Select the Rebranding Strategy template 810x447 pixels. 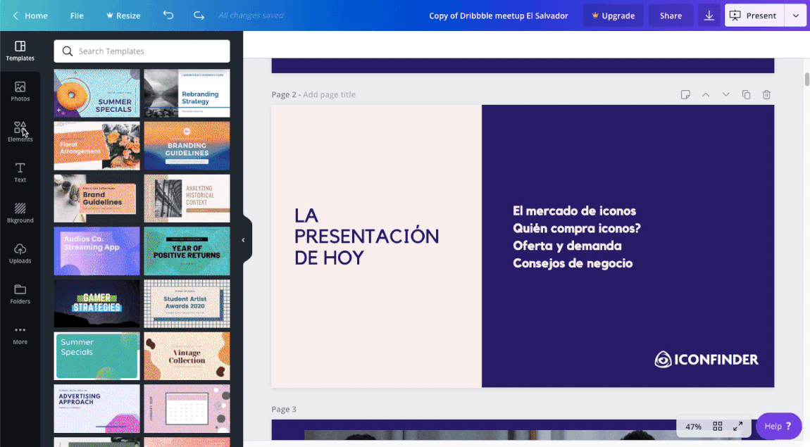point(187,93)
